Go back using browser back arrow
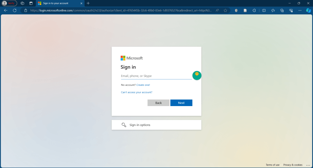Image resolution: width=313 pixels, height=168 pixels. tap(6, 10)
